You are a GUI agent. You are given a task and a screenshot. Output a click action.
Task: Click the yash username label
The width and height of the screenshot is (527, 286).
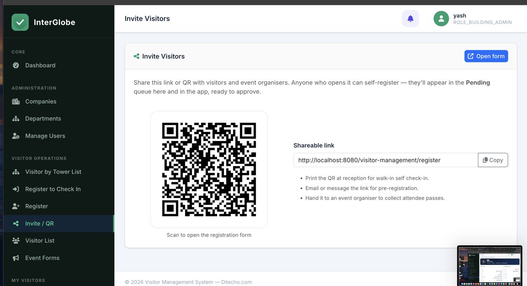point(459,16)
